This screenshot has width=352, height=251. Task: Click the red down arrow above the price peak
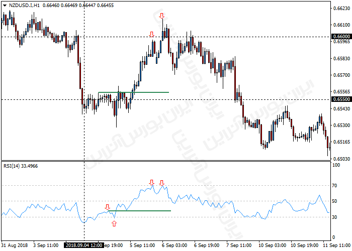tap(161, 16)
